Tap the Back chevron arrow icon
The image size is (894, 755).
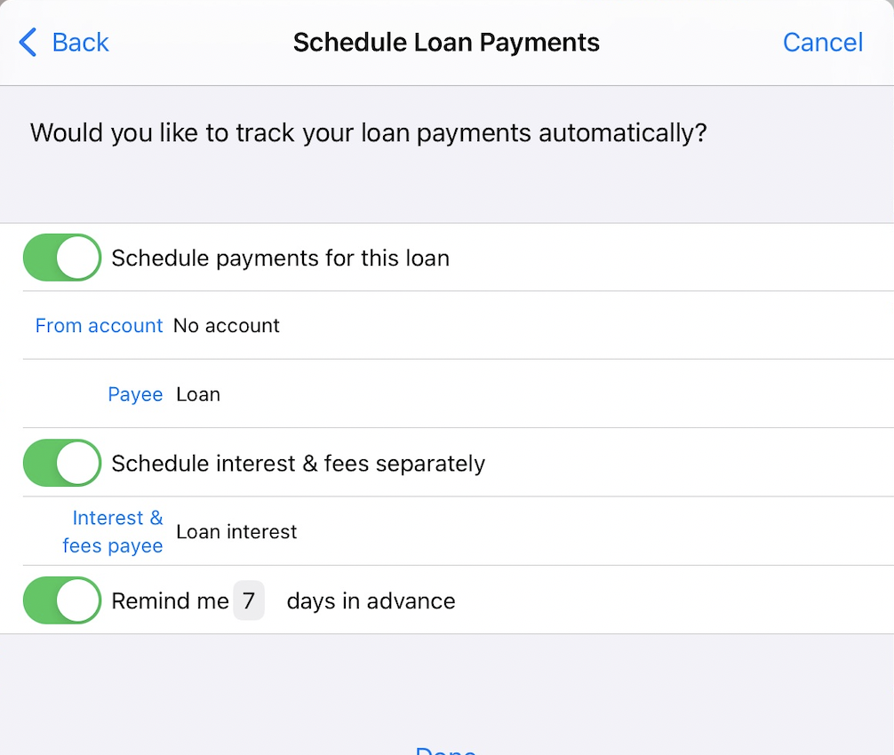(28, 42)
